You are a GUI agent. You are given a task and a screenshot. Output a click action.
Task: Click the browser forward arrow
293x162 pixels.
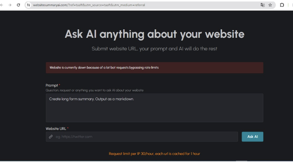(x=10, y=5)
